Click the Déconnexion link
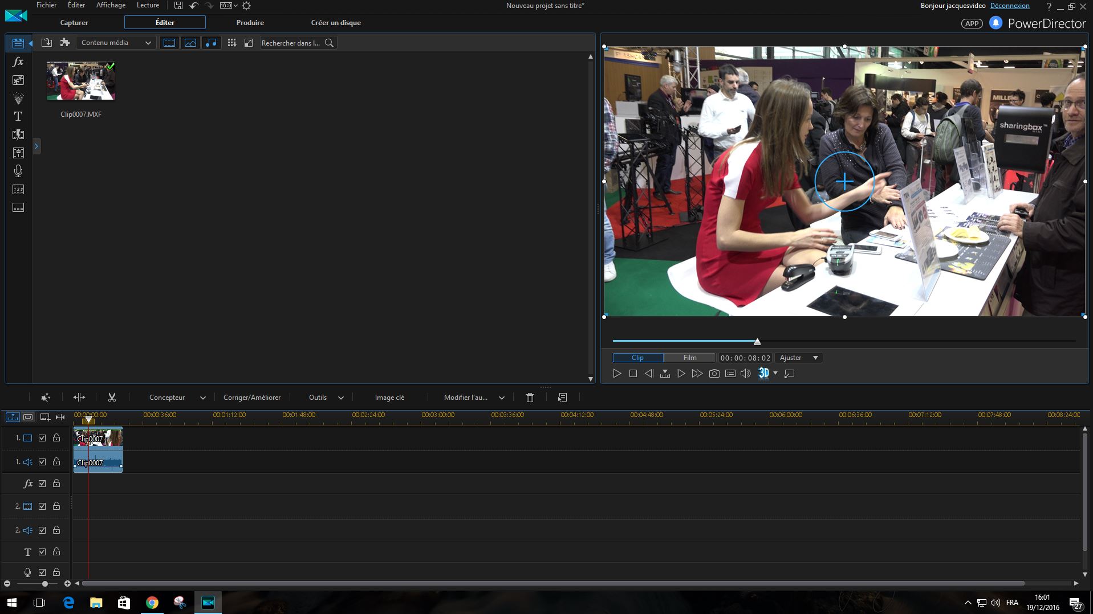Image resolution: width=1093 pixels, height=614 pixels. pos(1010,6)
